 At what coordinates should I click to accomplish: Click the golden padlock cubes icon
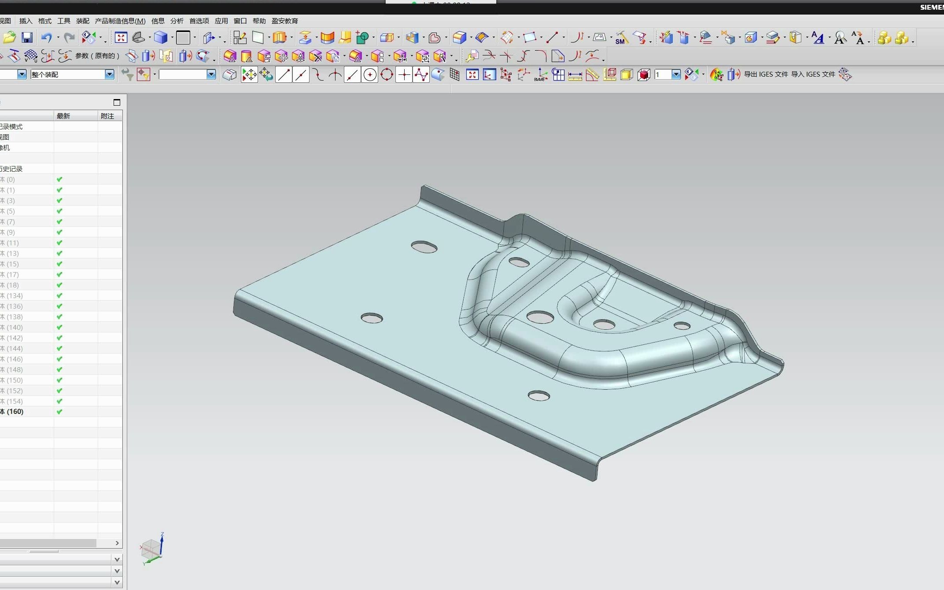point(884,38)
